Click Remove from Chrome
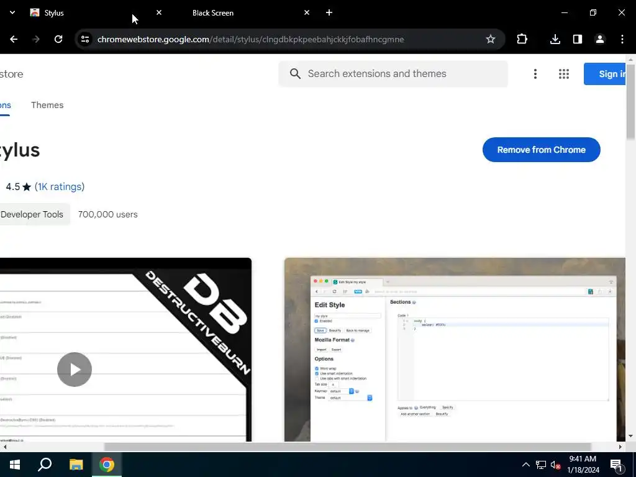The height and width of the screenshot is (477, 636). [541, 150]
